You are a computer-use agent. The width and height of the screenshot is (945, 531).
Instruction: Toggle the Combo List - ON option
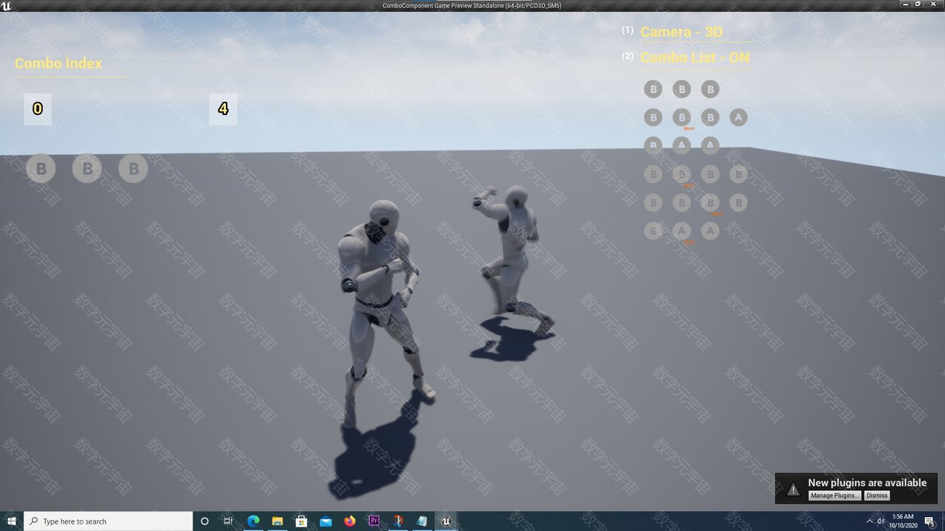click(x=694, y=58)
